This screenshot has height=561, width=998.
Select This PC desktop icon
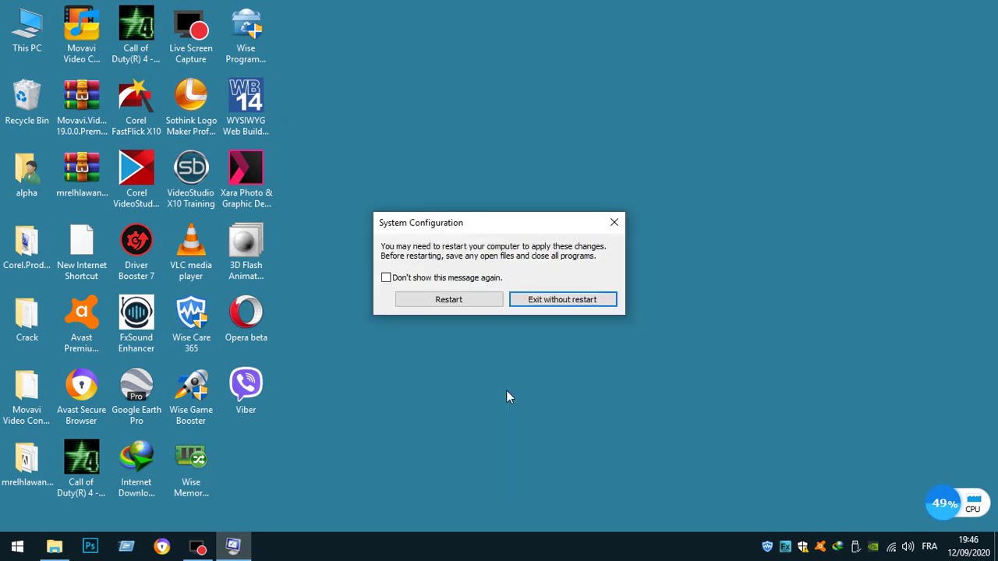pos(27,31)
